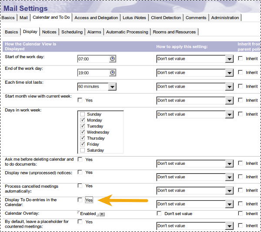
Task: Enable Display new unprocessed notices
Action: (x=80, y=172)
